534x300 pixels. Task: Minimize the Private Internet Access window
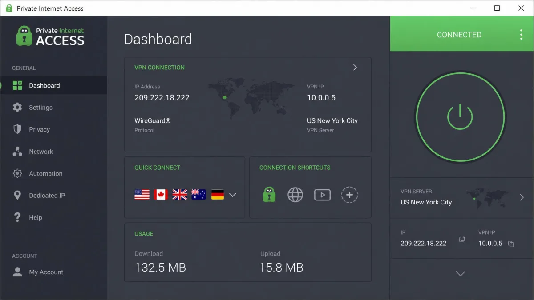point(473,8)
